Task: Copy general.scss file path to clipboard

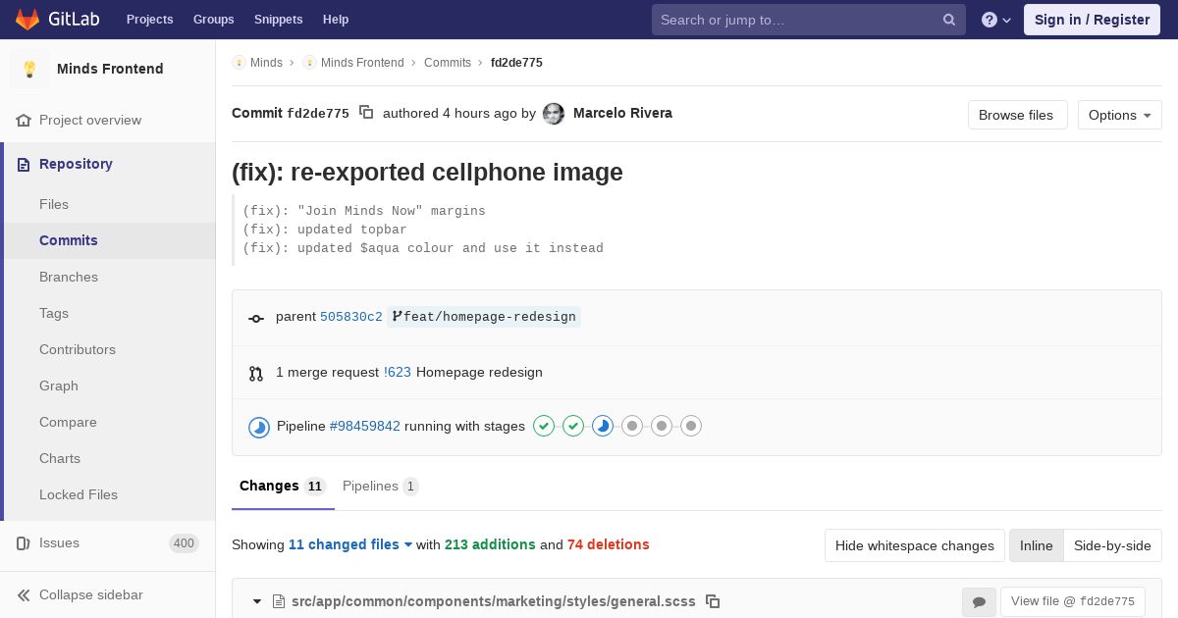Action: (714, 601)
